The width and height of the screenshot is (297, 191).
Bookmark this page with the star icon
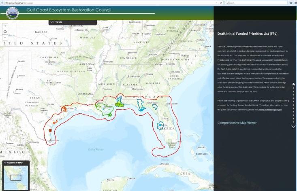tap(291, 3)
